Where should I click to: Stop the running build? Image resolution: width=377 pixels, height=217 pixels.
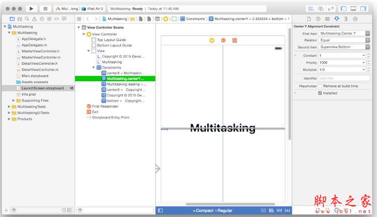point(45,9)
